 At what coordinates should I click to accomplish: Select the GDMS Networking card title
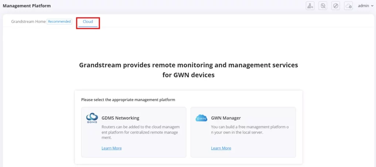point(120,118)
